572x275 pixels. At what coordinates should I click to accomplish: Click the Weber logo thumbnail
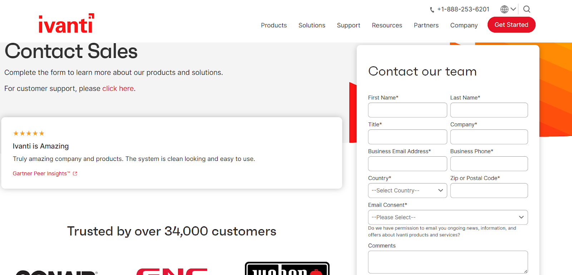tap(287, 269)
